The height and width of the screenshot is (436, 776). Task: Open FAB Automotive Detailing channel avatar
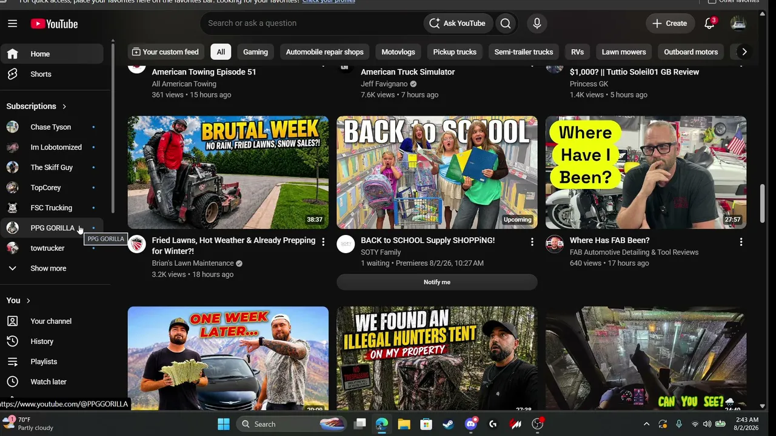coord(555,244)
